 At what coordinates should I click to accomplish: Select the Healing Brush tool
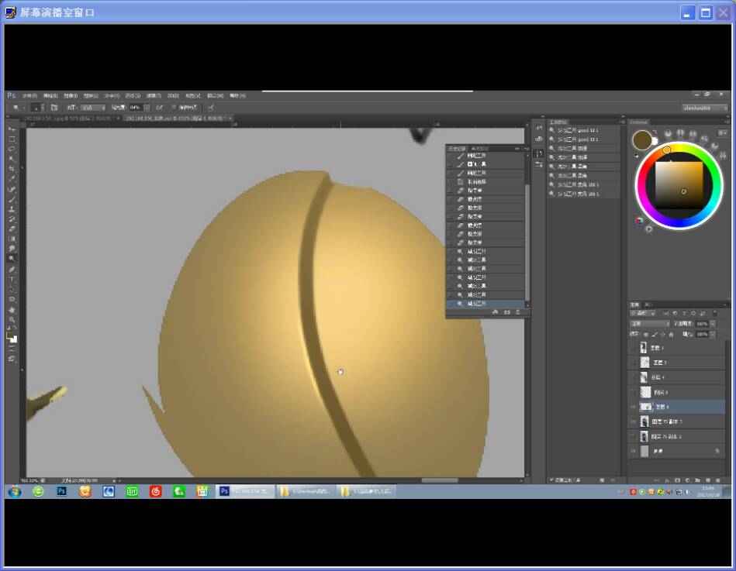(12, 189)
